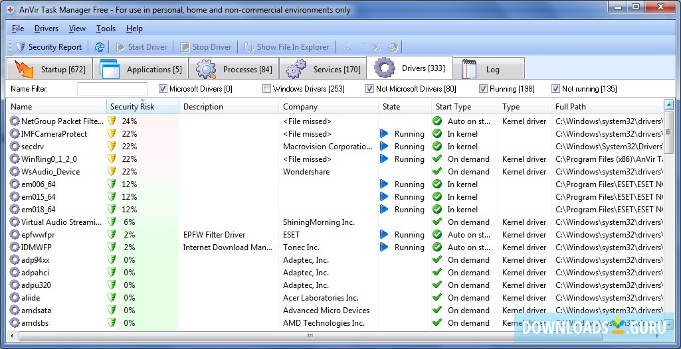Click the Start Driver button
Screen dimensions: 681x349
click(141, 47)
